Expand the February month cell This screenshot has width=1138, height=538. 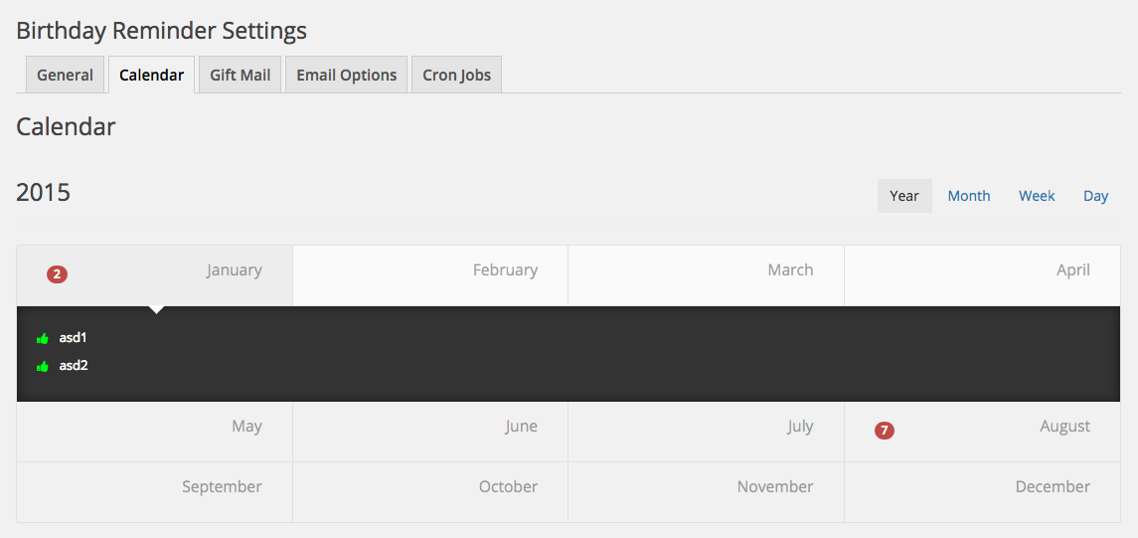tap(430, 275)
